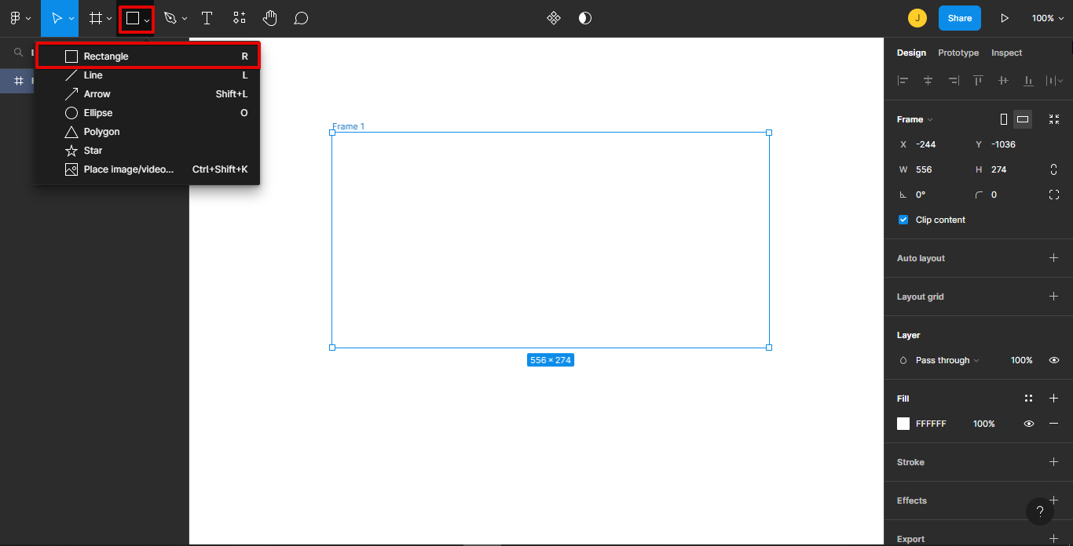Add an Auto layout with plus button
This screenshot has height=546, width=1073.
[1053, 258]
